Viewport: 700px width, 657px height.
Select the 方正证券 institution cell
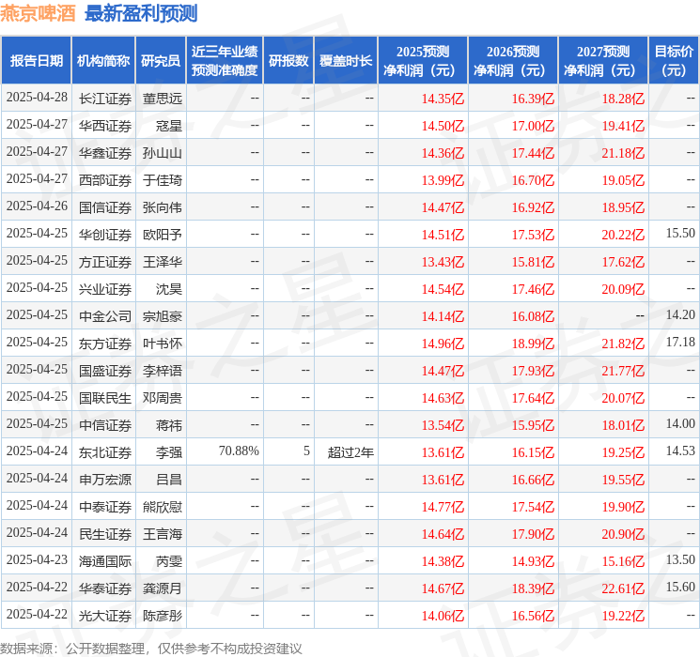105,262
